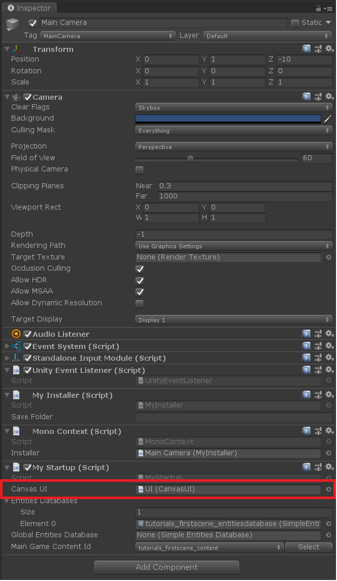
Task: Open the Projection Perspective dropdown
Action: point(233,147)
